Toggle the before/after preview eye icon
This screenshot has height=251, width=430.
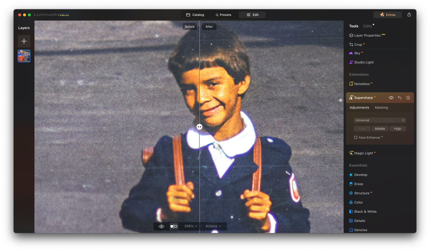click(161, 226)
